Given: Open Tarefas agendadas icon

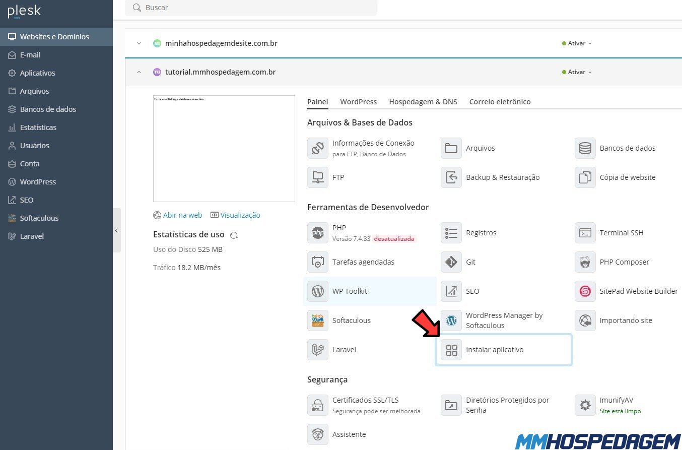Looking at the screenshot, I should pyautogui.click(x=317, y=262).
